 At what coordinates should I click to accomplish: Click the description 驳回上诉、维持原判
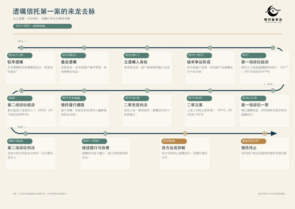pos(147,112)
